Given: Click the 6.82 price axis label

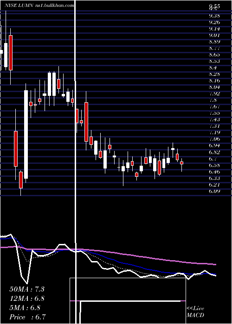Looking at the screenshot, I should coord(214,152).
